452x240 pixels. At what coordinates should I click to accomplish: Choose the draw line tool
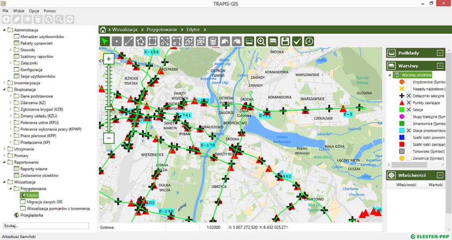tap(128, 41)
